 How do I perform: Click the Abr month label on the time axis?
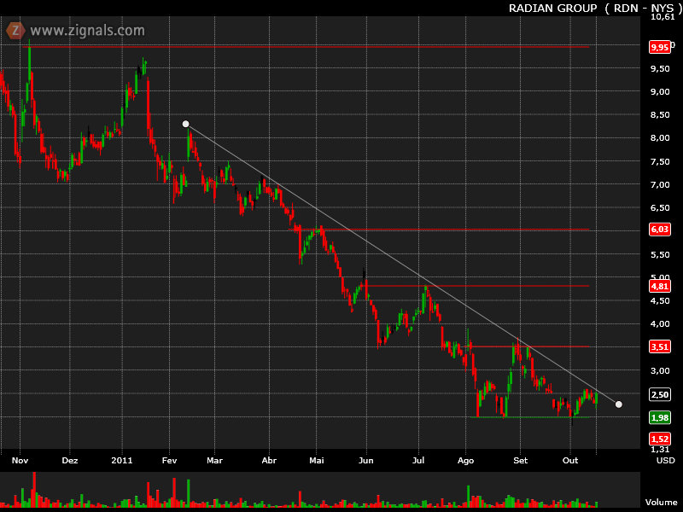tap(269, 460)
